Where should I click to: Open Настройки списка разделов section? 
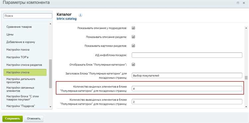tap(24, 65)
